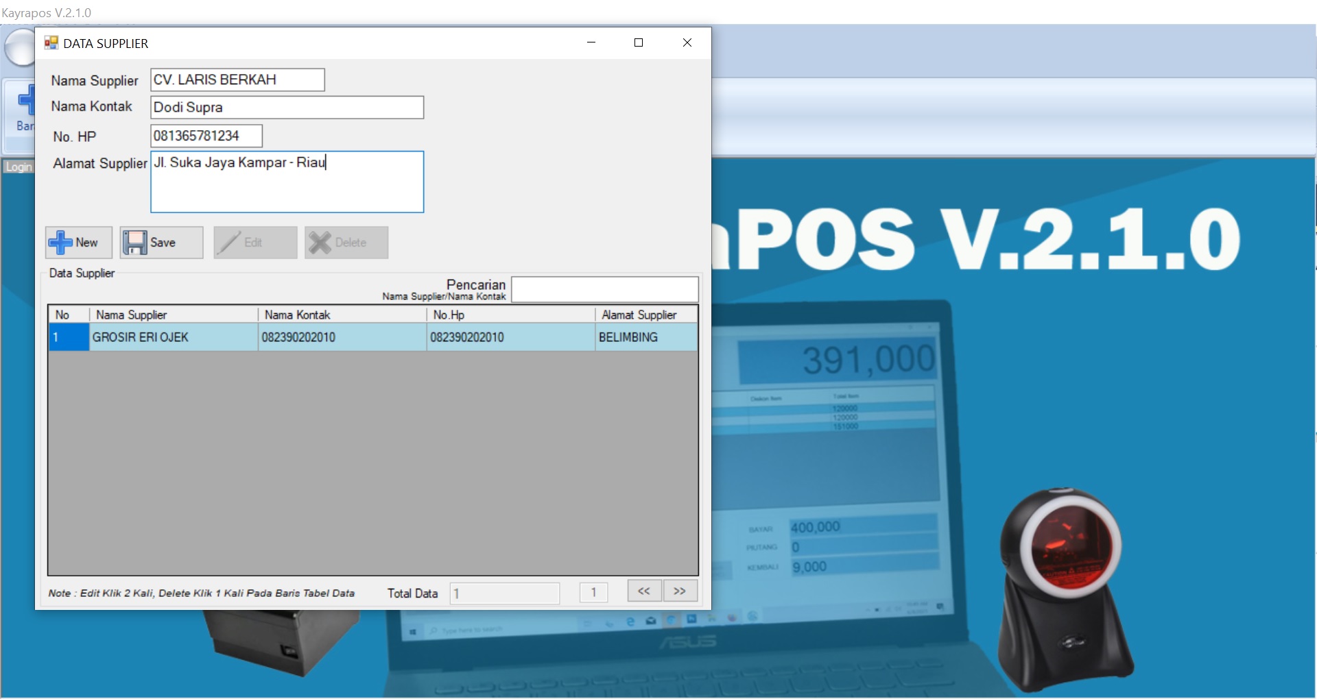The image size is (1317, 699).
Task: Go to previous page with << button
Action: 644,591
